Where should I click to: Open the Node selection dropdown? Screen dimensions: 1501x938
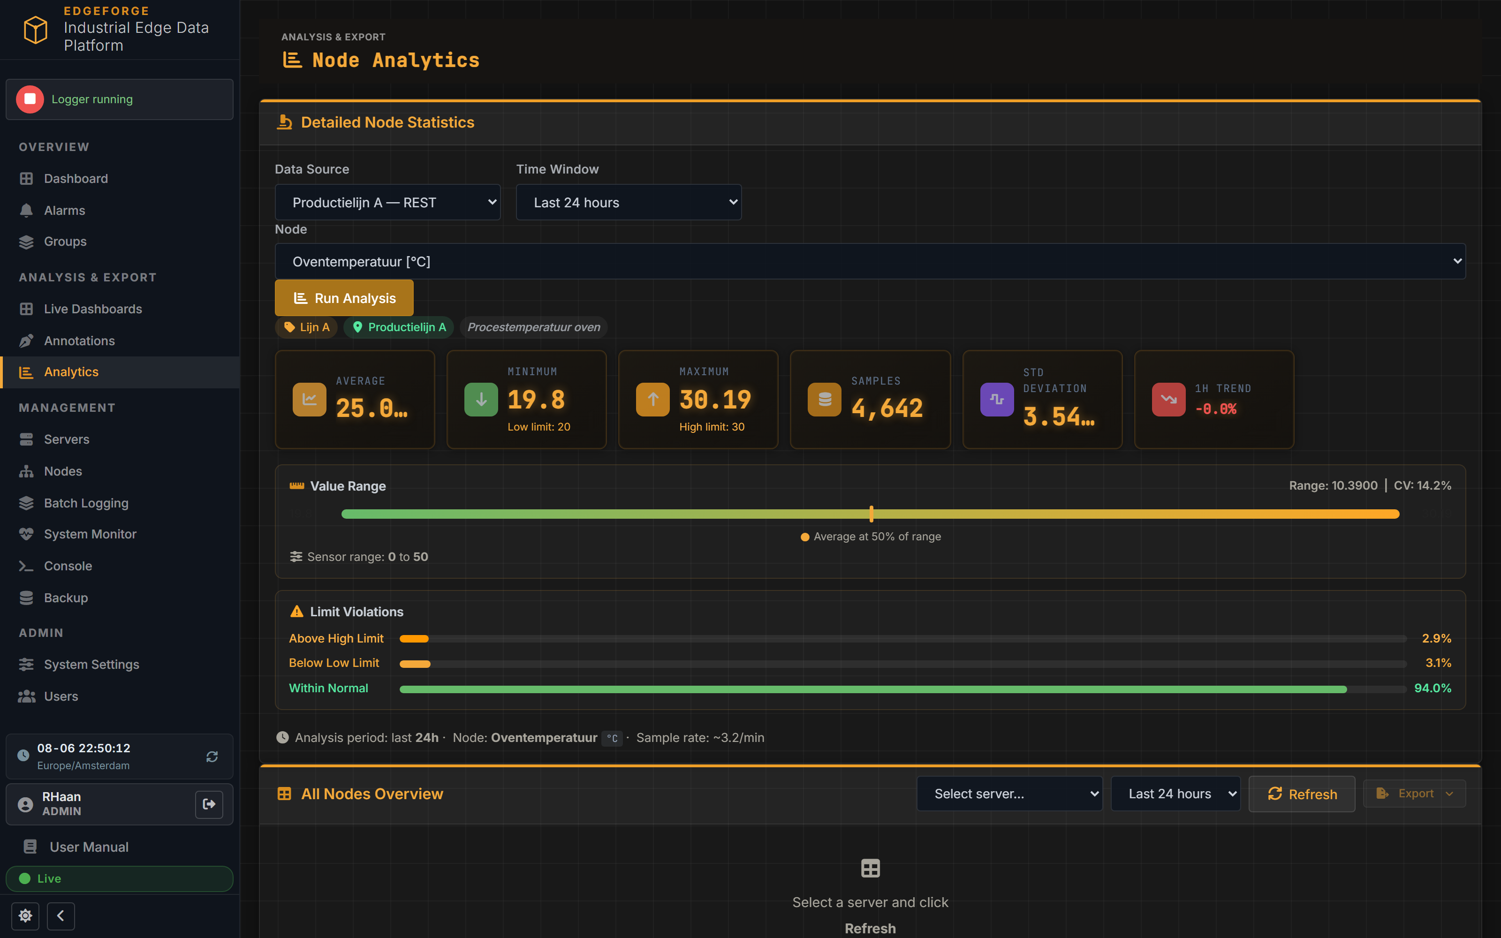tap(870, 261)
